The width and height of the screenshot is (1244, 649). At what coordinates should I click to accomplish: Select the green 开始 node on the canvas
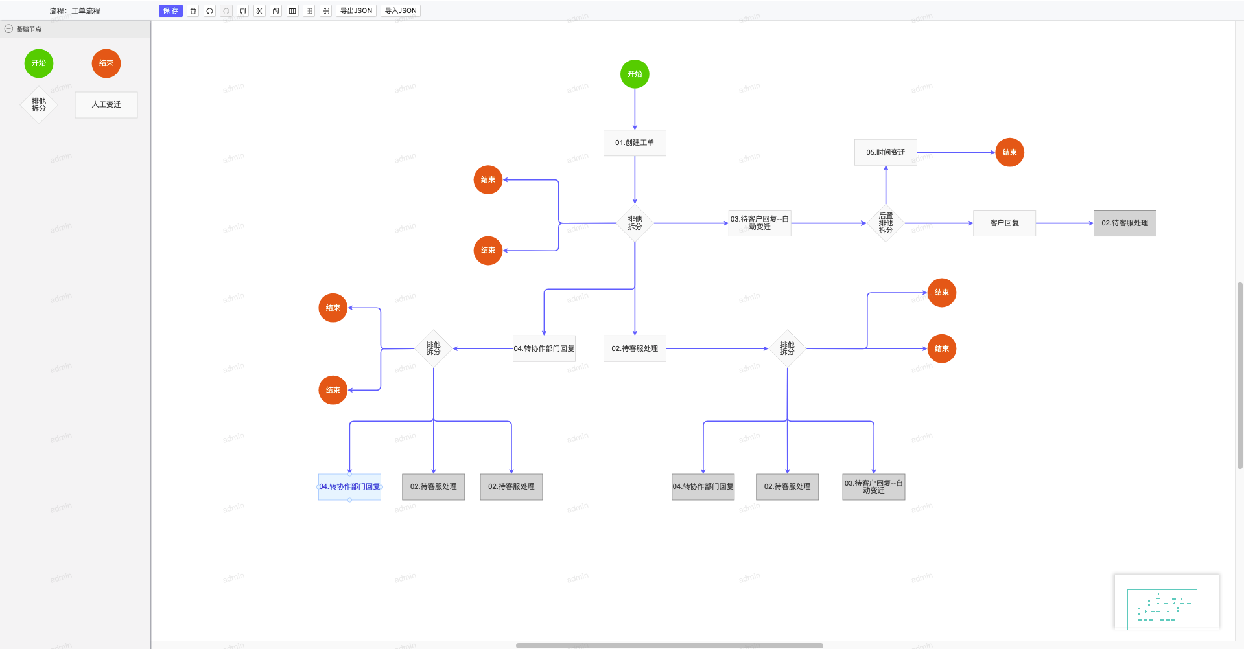pyautogui.click(x=635, y=74)
